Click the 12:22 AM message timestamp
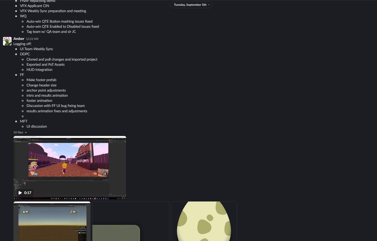Screen dimensions: 377x241 (32, 39)
